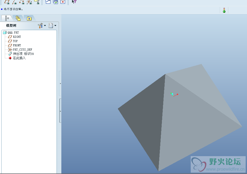Open the Folder Browser navigator tab
Image resolution: width=247 pixels, height=174 pixels.
click(x=18, y=18)
